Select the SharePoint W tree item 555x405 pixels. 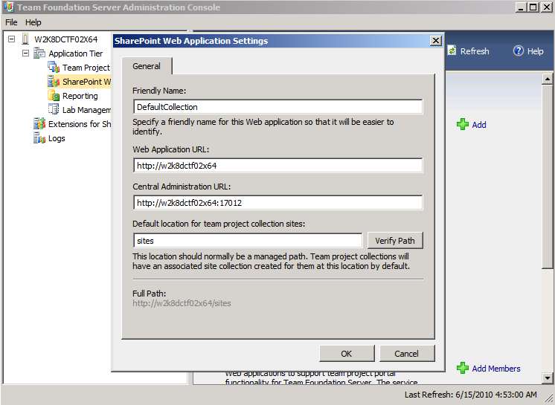coord(86,82)
